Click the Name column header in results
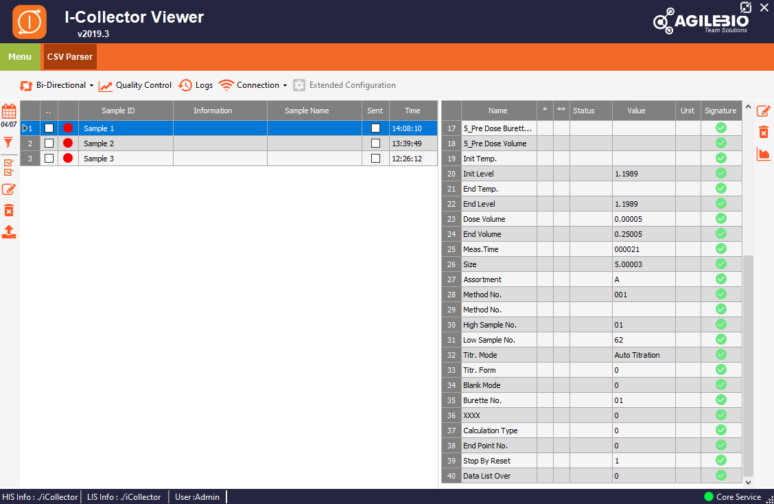774x504 pixels. pyautogui.click(x=498, y=111)
